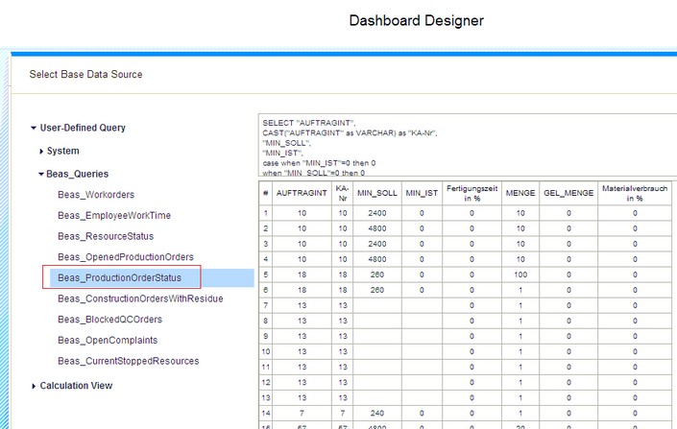
Task: Click the AUFTRAGINT column header
Action: pyautogui.click(x=302, y=193)
